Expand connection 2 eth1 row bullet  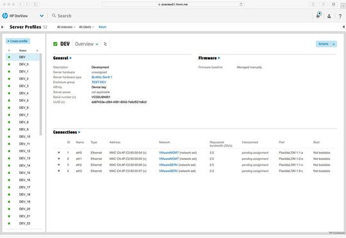point(59,159)
